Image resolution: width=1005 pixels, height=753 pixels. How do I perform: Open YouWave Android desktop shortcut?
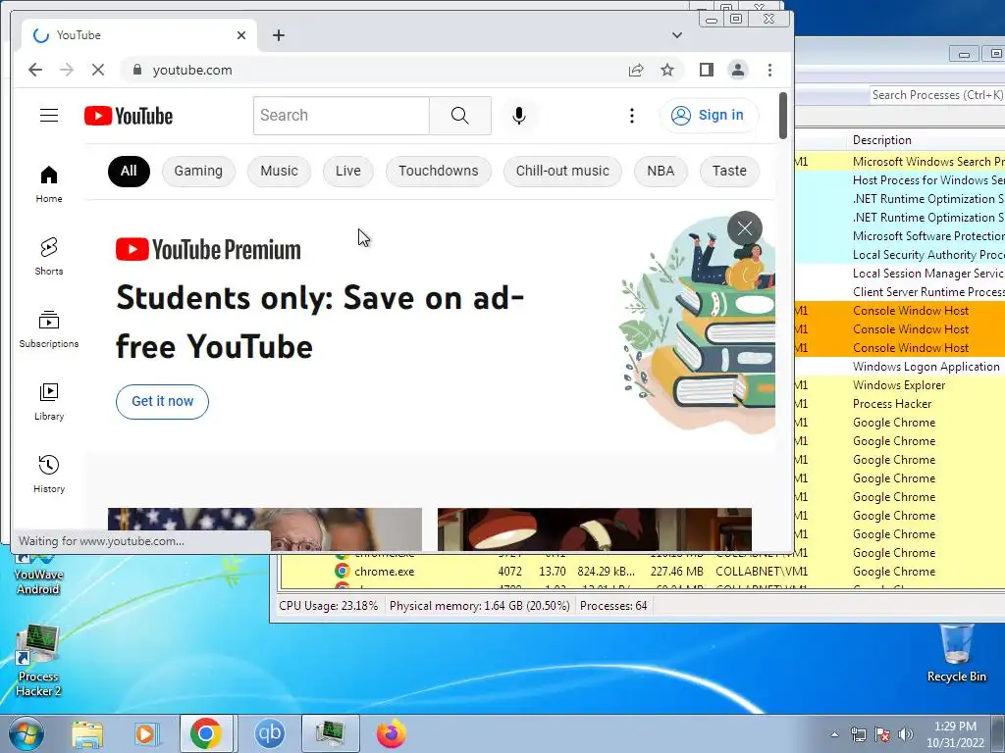(38, 575)
